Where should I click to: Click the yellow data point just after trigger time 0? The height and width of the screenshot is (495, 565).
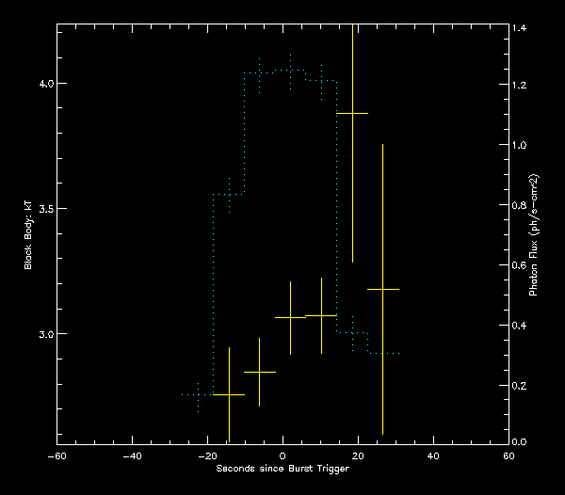[x=290, y=317]
